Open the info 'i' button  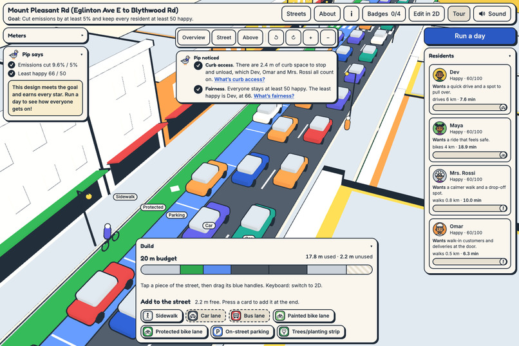pyautogui.click(x=351, y=14)
